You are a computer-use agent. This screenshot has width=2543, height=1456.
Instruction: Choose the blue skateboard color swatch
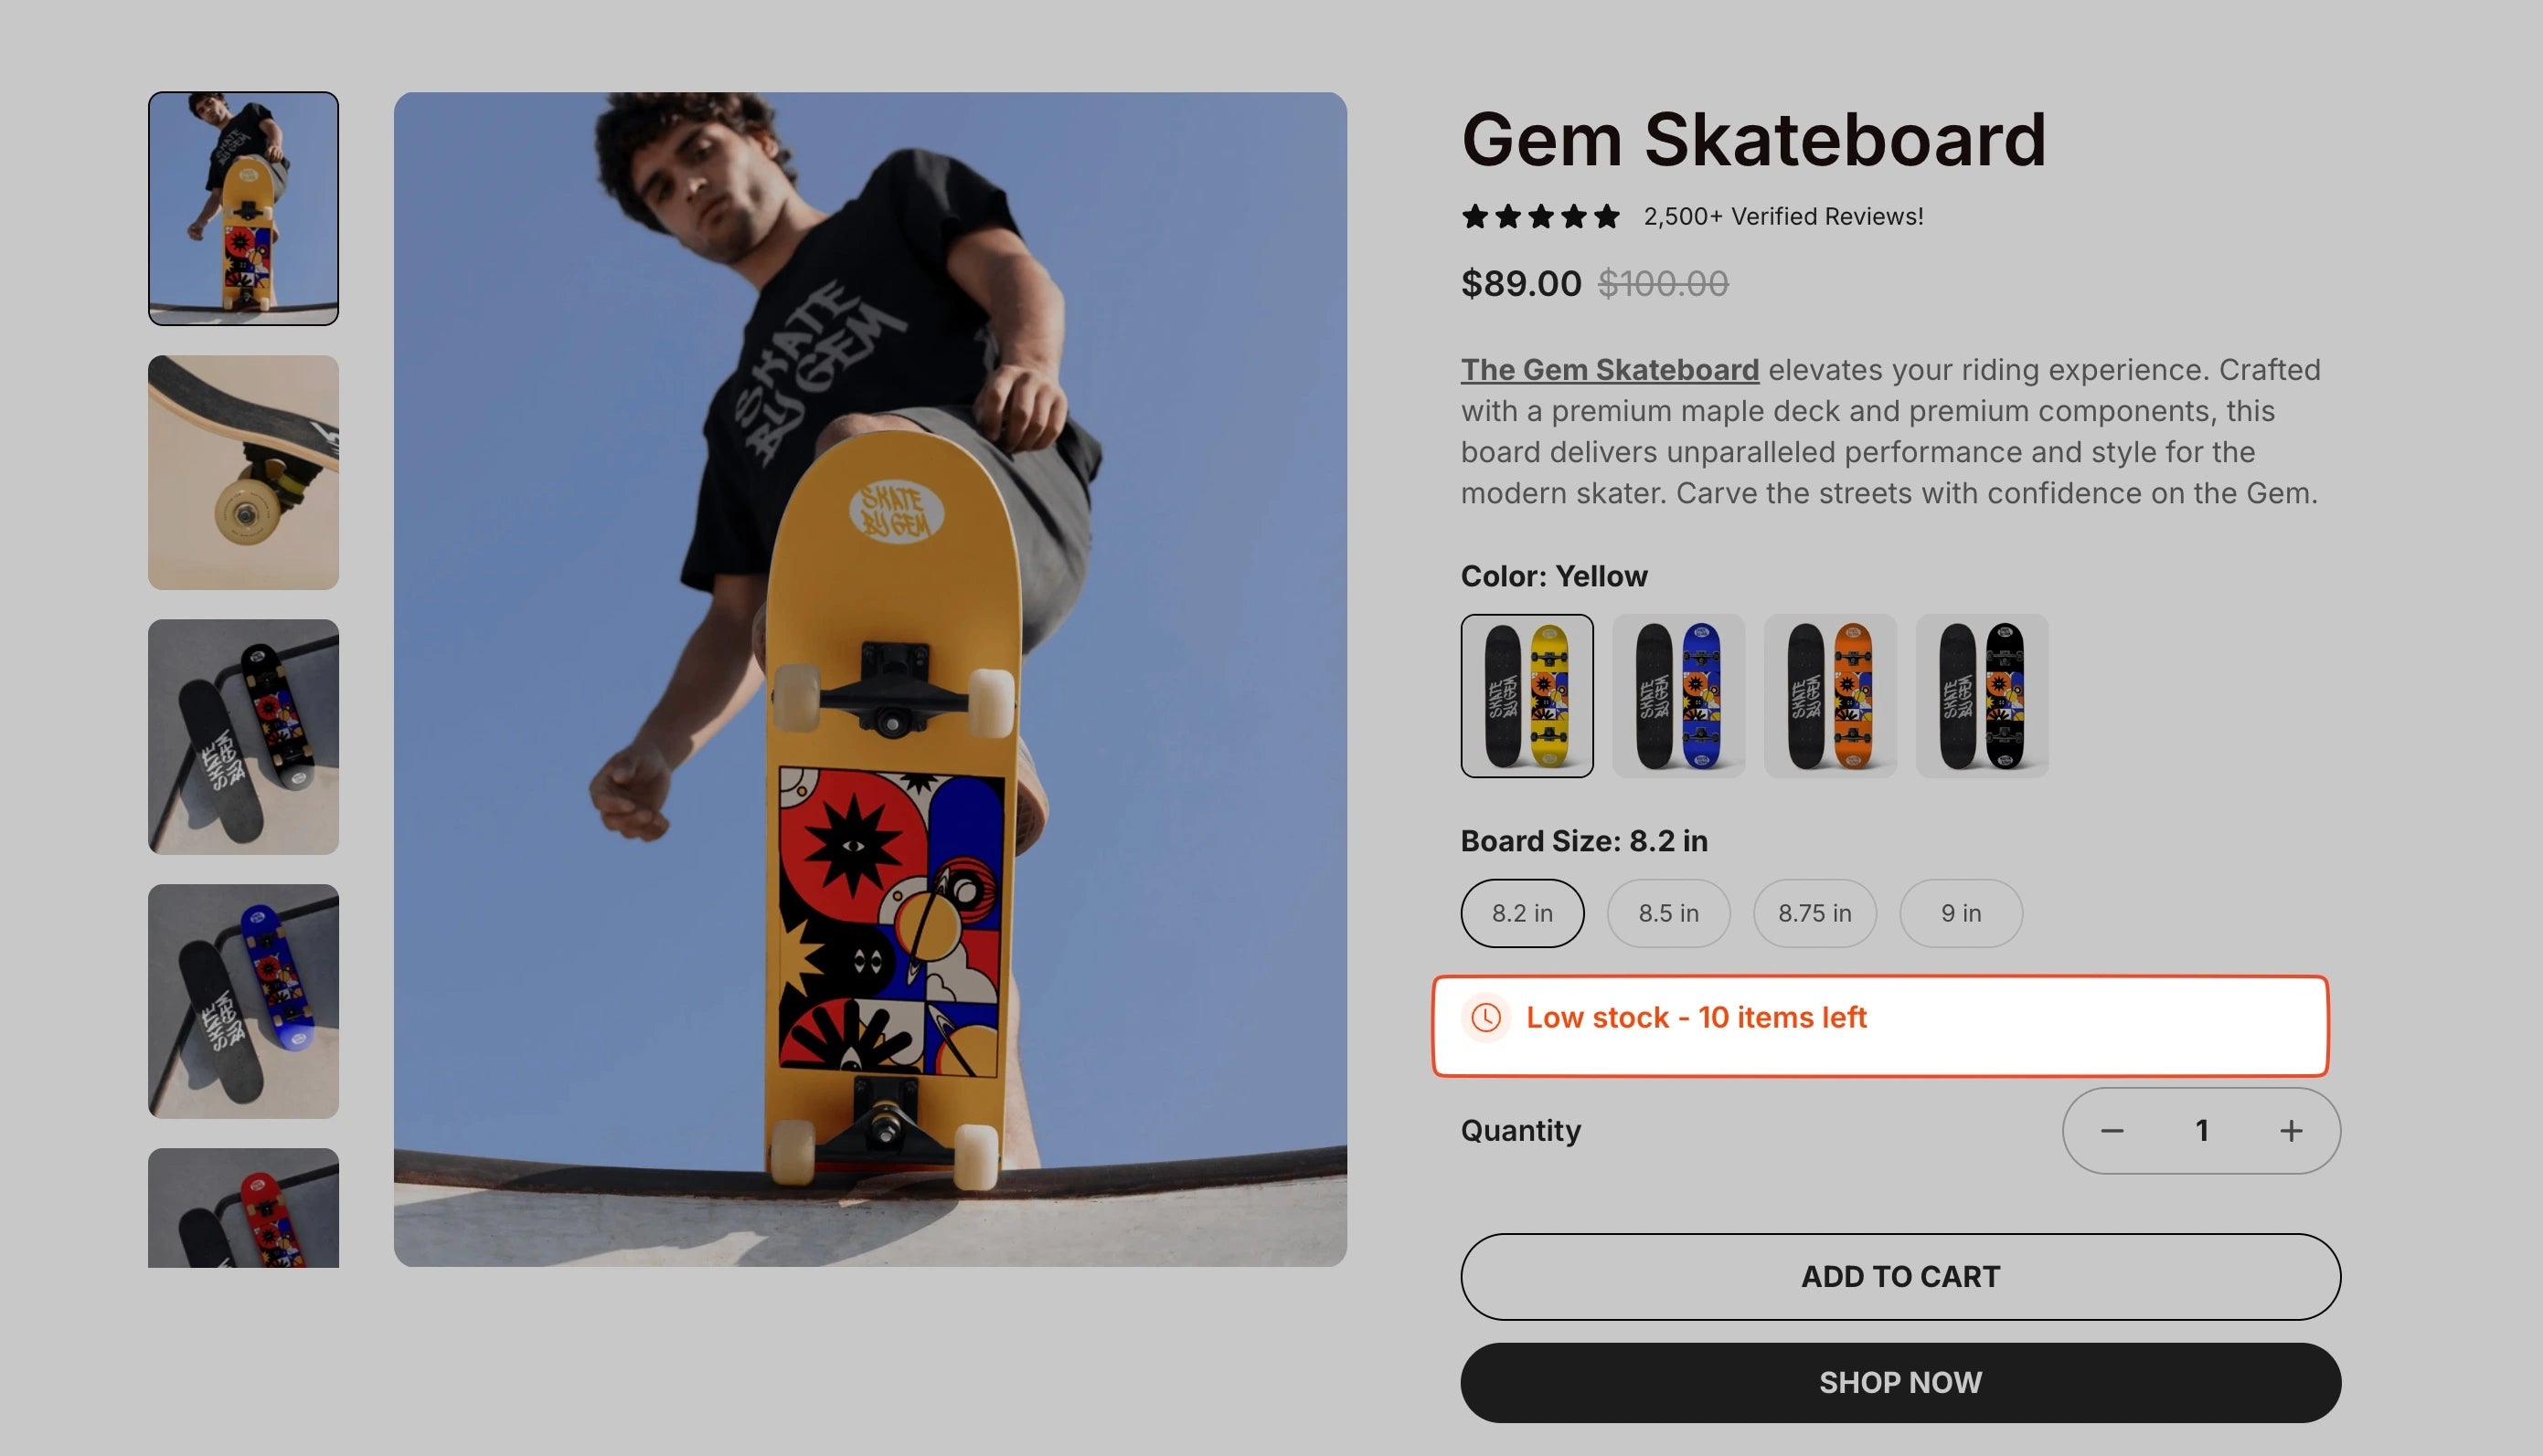1678,696
